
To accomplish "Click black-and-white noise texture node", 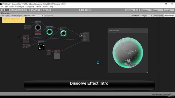I will point(41,47).
